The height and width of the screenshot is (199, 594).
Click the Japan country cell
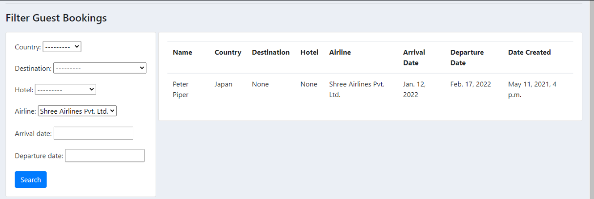[x=224, y=84]
